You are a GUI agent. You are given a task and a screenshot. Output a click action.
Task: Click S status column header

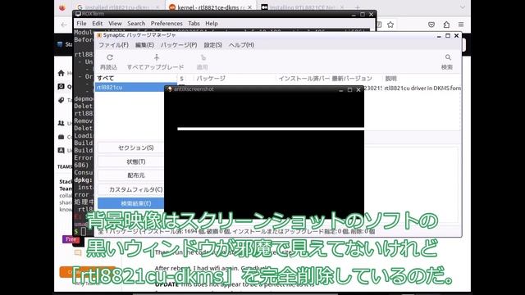pyautogui.click(x=181, y=79)
